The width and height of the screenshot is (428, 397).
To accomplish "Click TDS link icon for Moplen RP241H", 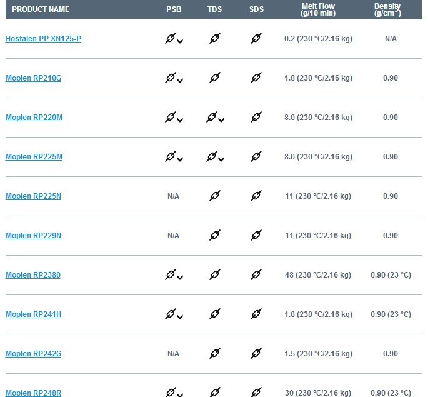I will 215,314.
